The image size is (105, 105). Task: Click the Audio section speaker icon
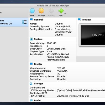[31, 100]
